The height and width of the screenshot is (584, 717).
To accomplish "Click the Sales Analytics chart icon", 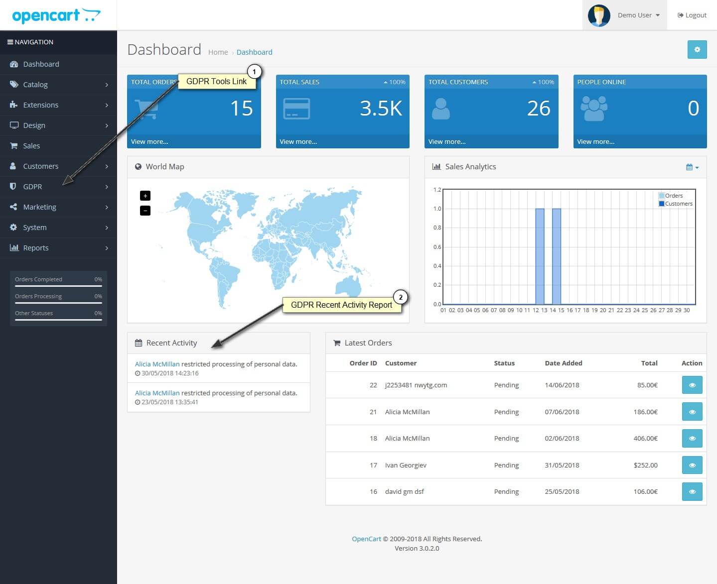I will [x=436, y=167].
